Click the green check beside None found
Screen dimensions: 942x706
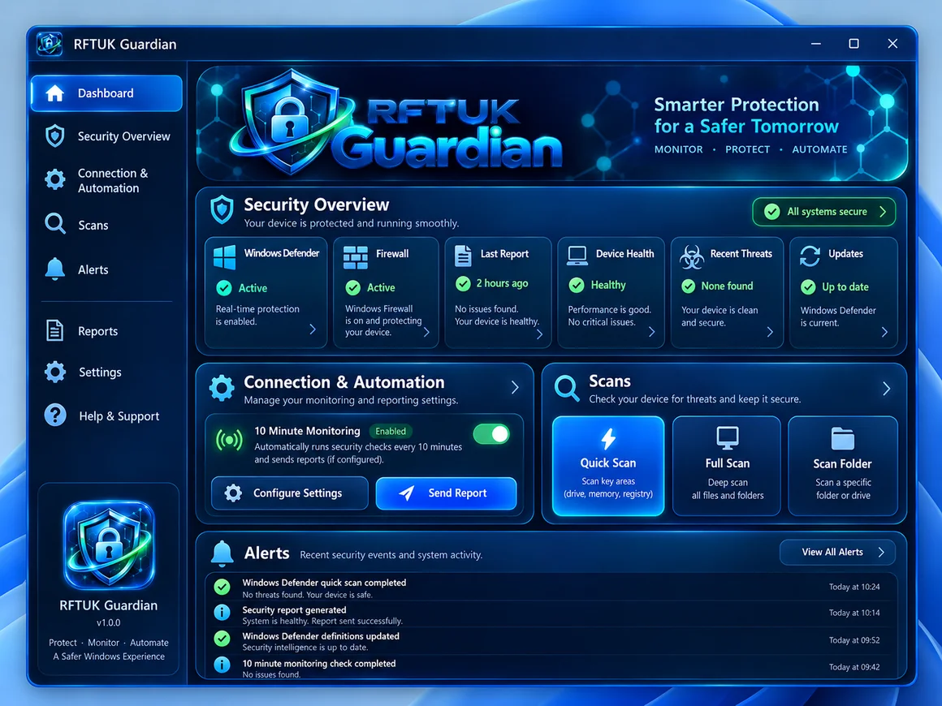[689, 286]
